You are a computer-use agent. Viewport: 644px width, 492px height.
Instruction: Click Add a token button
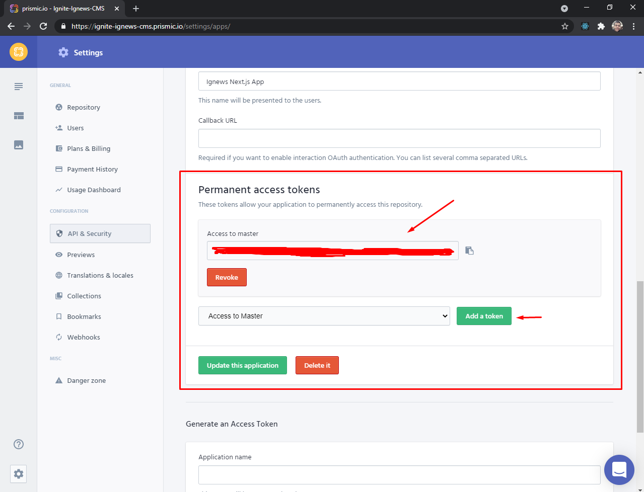[x=484, y=316]
